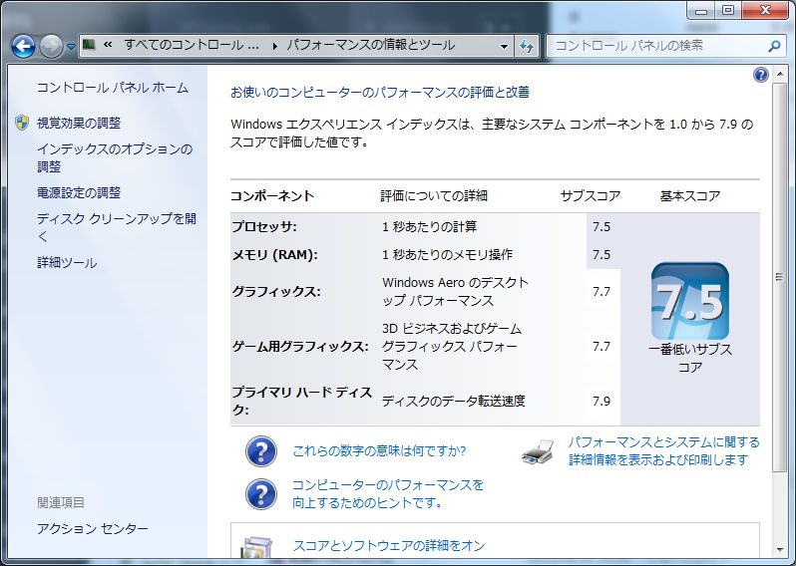This screenshot has height=566, width=796.
Task: Open 電源設定の調整 link
Action: click(x=79, y=192)
